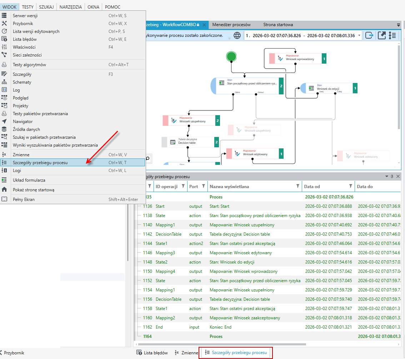Click the green Start node in the diagram
Screen dimensions: 405x359
(231, 56)
